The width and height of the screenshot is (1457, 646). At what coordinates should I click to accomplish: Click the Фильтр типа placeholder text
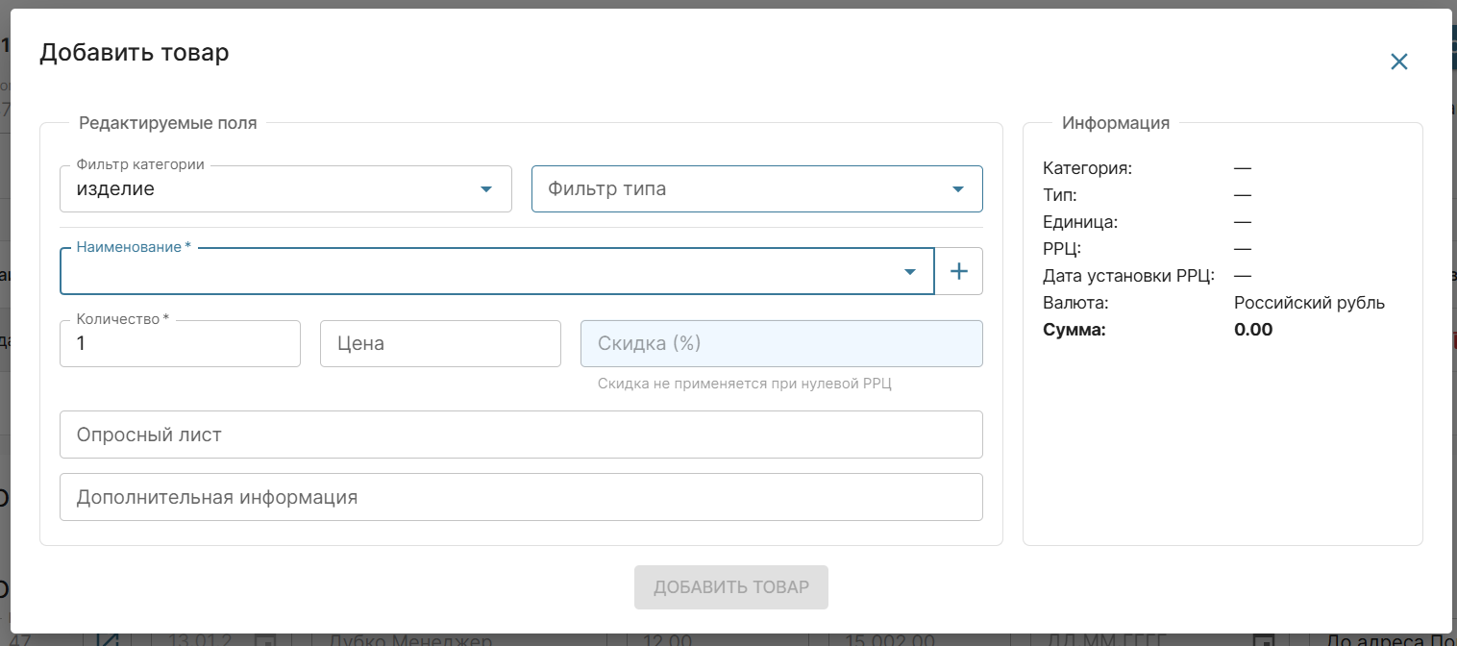point(607,189)
